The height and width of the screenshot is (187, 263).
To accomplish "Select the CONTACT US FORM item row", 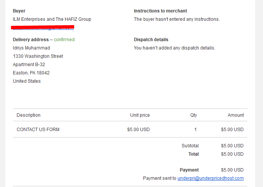I will point(130,130).
